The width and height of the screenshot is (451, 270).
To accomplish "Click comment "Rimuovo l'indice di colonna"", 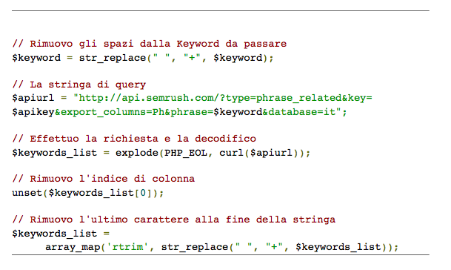I will click(104, 179).
